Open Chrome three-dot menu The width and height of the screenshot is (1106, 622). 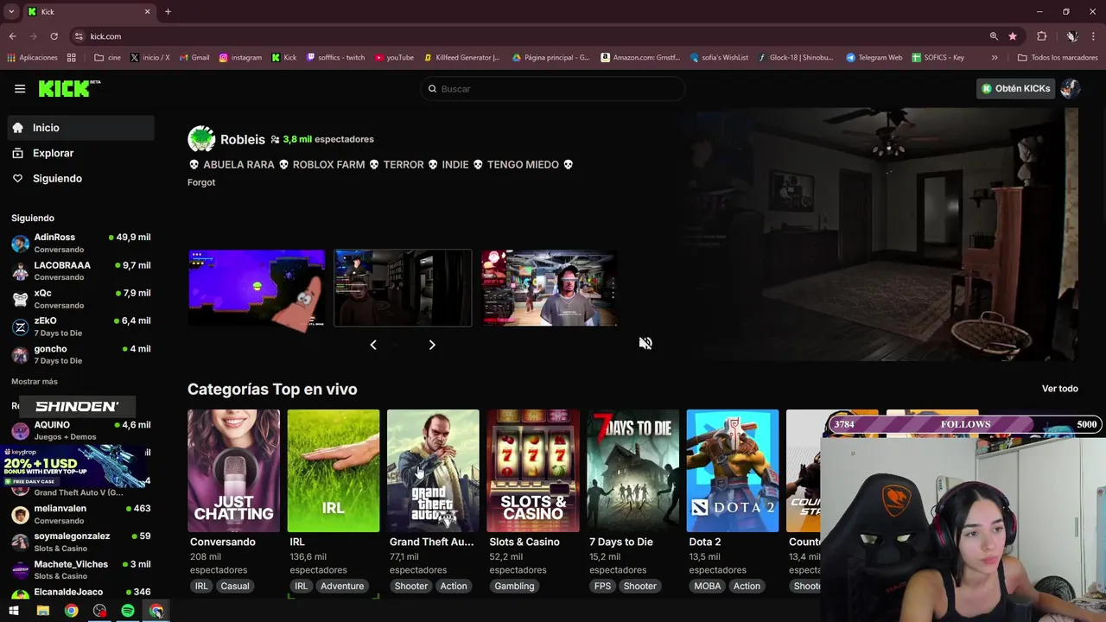1094,36
